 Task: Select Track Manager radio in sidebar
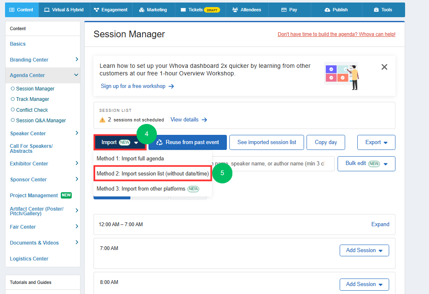pos(13,99)
